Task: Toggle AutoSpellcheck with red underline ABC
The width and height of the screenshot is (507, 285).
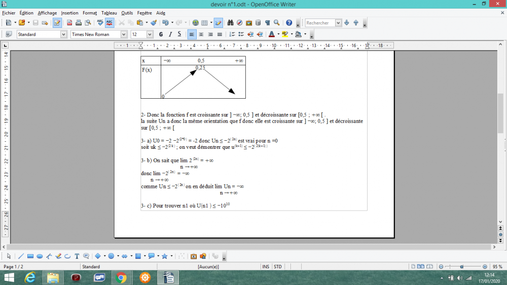Action: point(109,23)
